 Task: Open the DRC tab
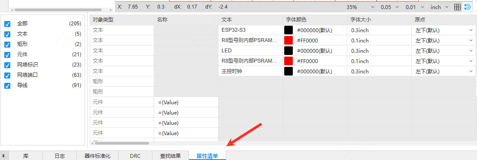(x=135, y=156)
